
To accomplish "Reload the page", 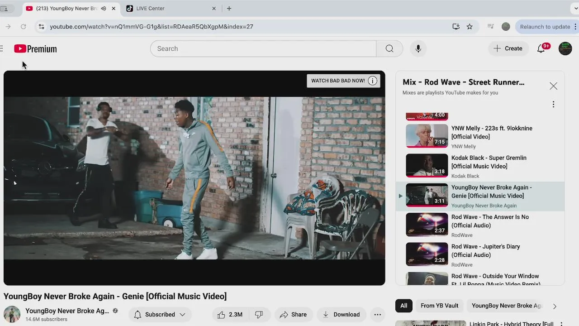I will click(24, 27).
